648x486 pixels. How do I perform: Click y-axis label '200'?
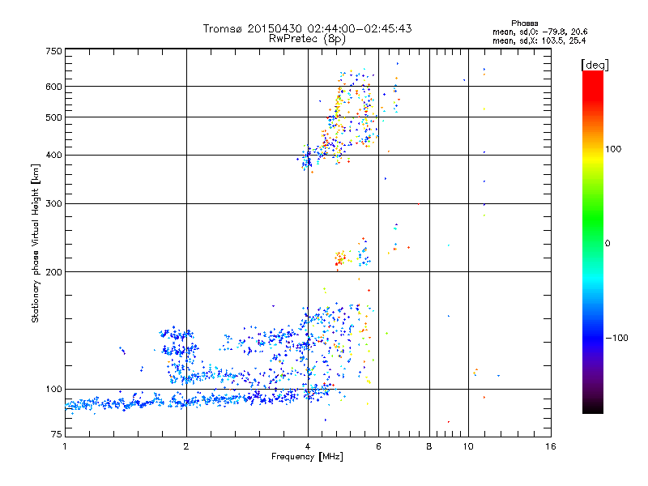[53, 272]
